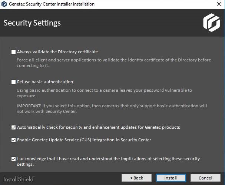Click the InstallShield logo text
This screenshot has height=185, width=225.
[x=19, y=179]
